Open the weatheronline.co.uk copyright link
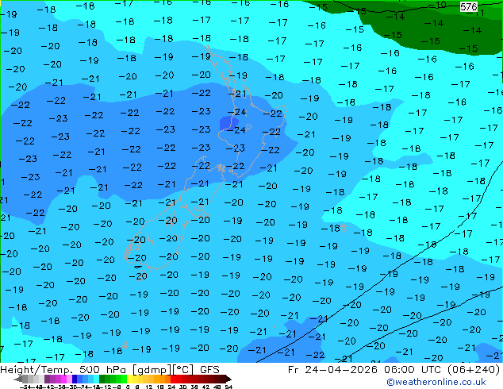The width and height of the screenshot is (503, 389). pyautogui.click(x=436, y=382)
